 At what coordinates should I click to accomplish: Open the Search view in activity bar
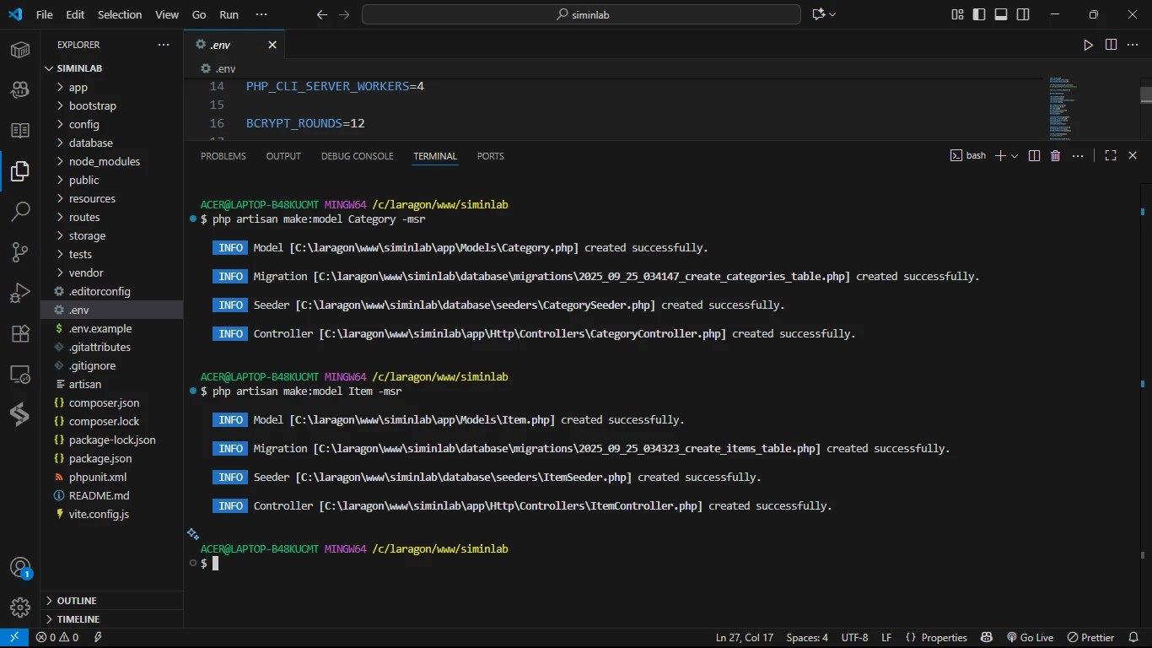pos(20,211)
